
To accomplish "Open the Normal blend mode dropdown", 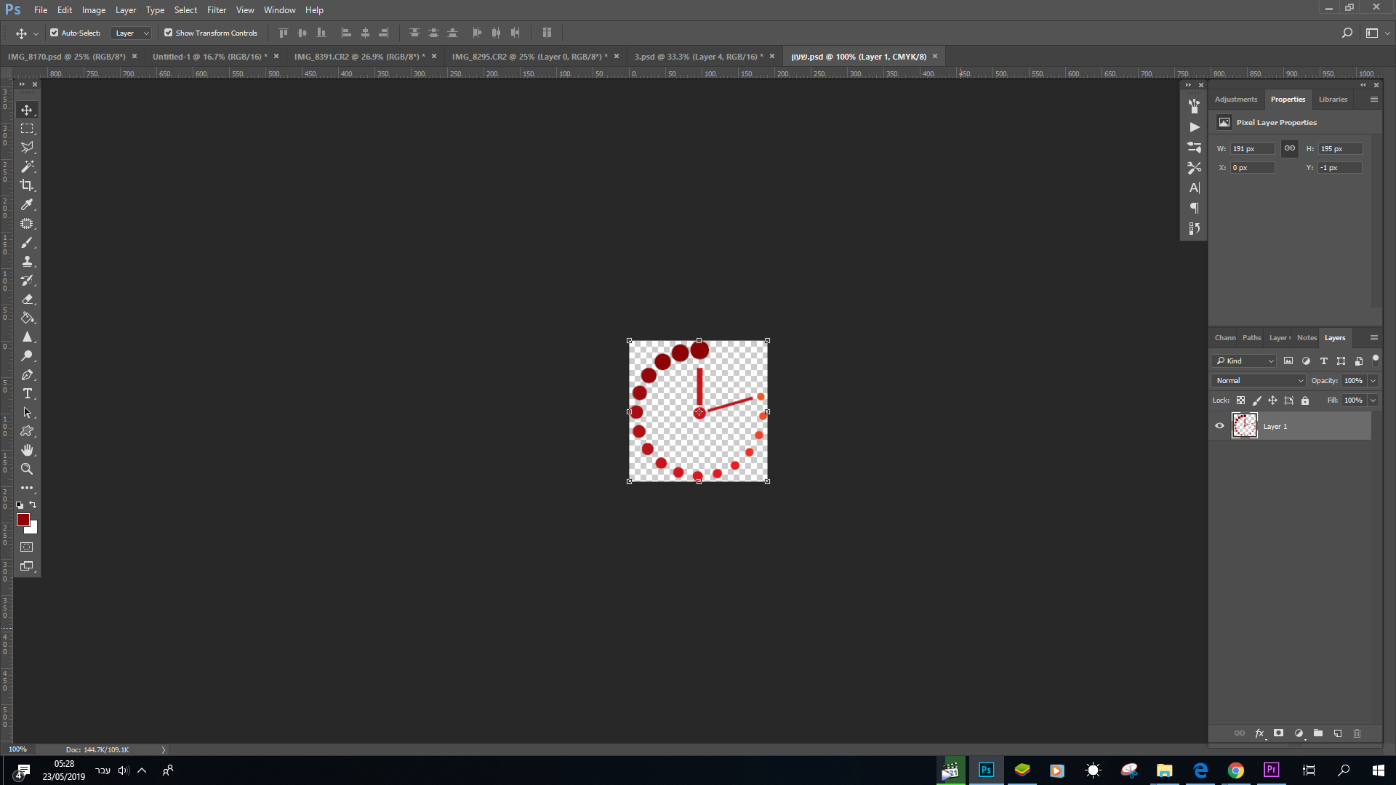I will click(1258, 380).
